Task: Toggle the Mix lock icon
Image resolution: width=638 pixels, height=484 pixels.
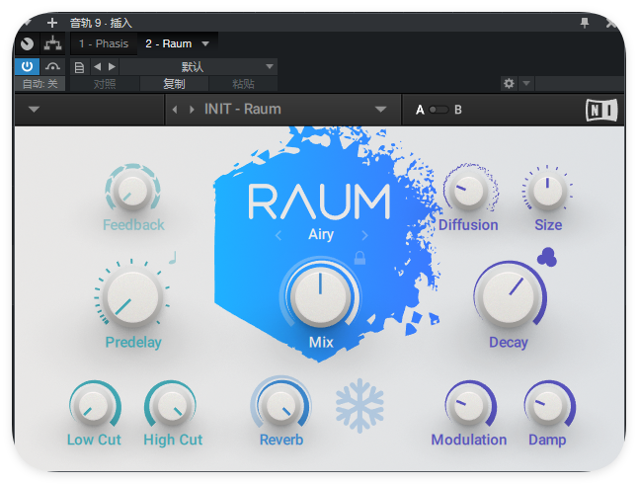Action: click(359, 258)
